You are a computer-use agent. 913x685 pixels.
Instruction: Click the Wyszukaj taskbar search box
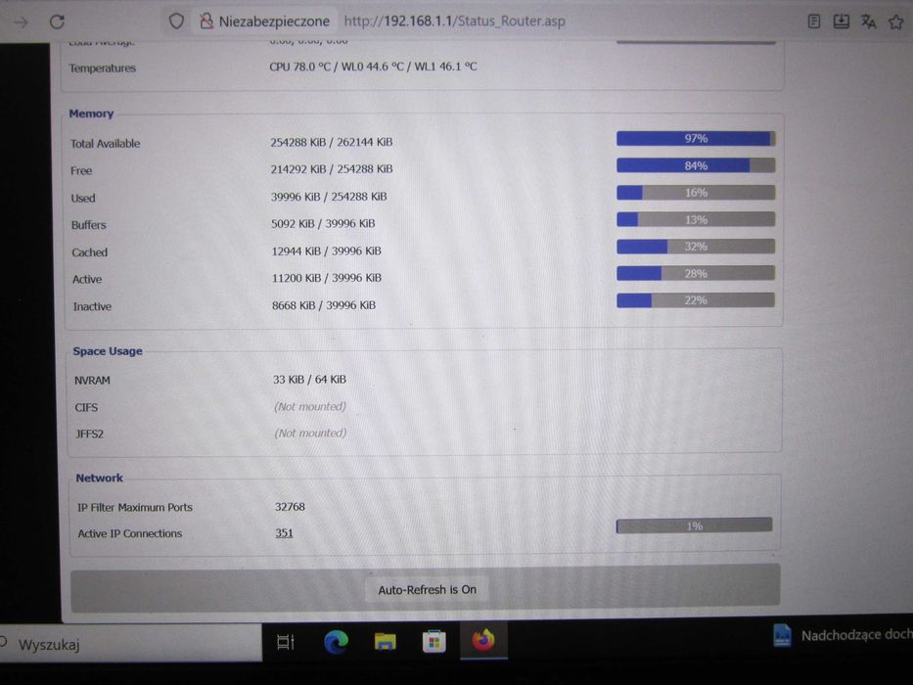pyautogui.click(x=130, y=644)
